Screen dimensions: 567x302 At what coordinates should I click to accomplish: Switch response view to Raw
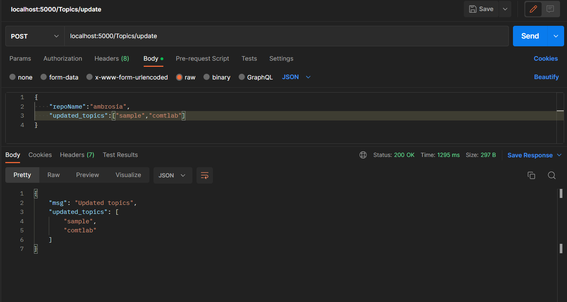[54, 175]
